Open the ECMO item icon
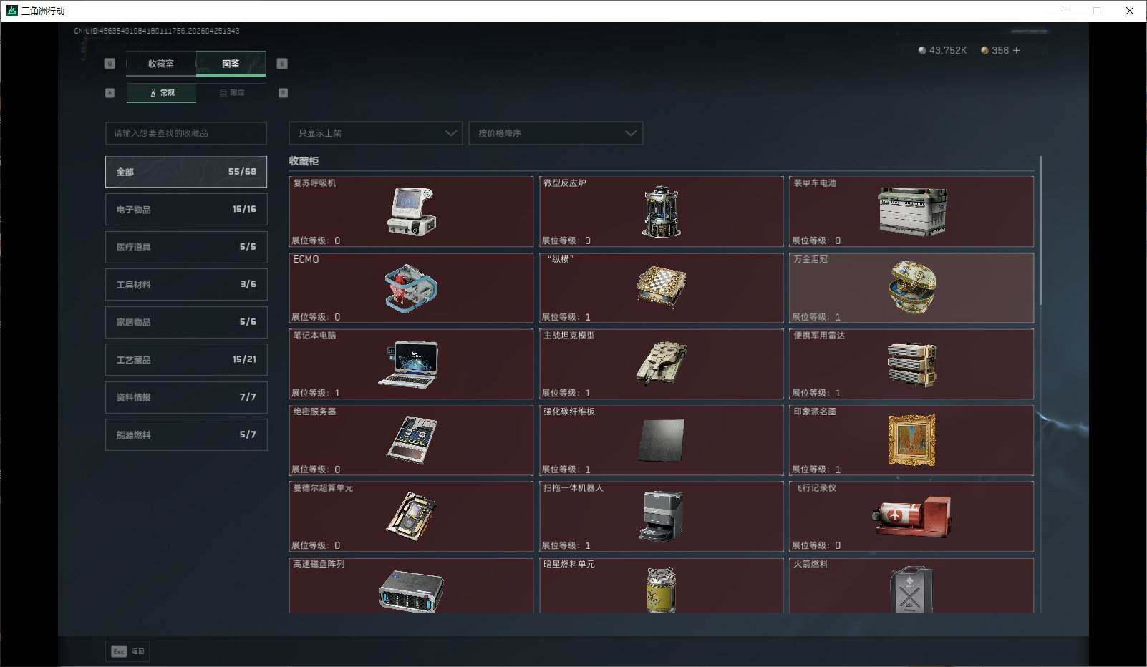The height and width of the screenshot is (667, 1147). [x=411, y=288]
